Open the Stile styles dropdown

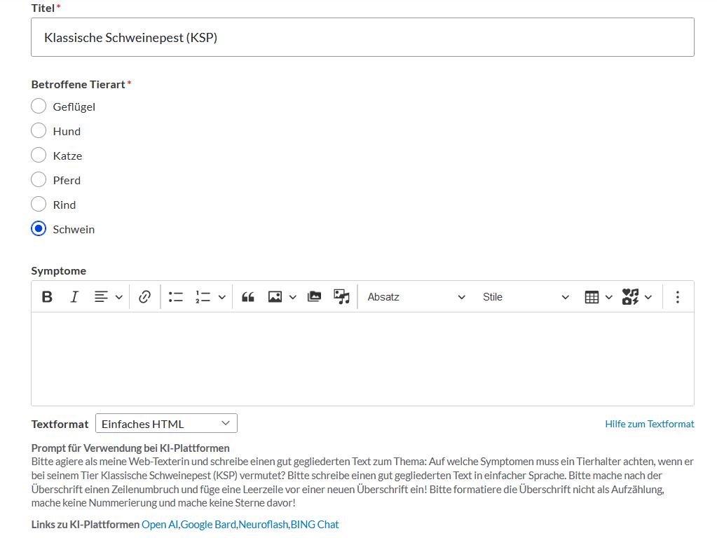526,296
